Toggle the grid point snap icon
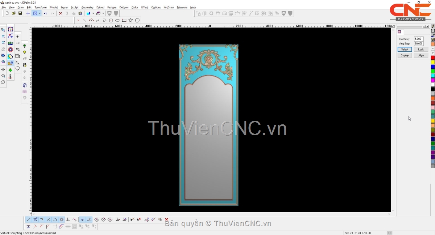 (x=82, y=219)
